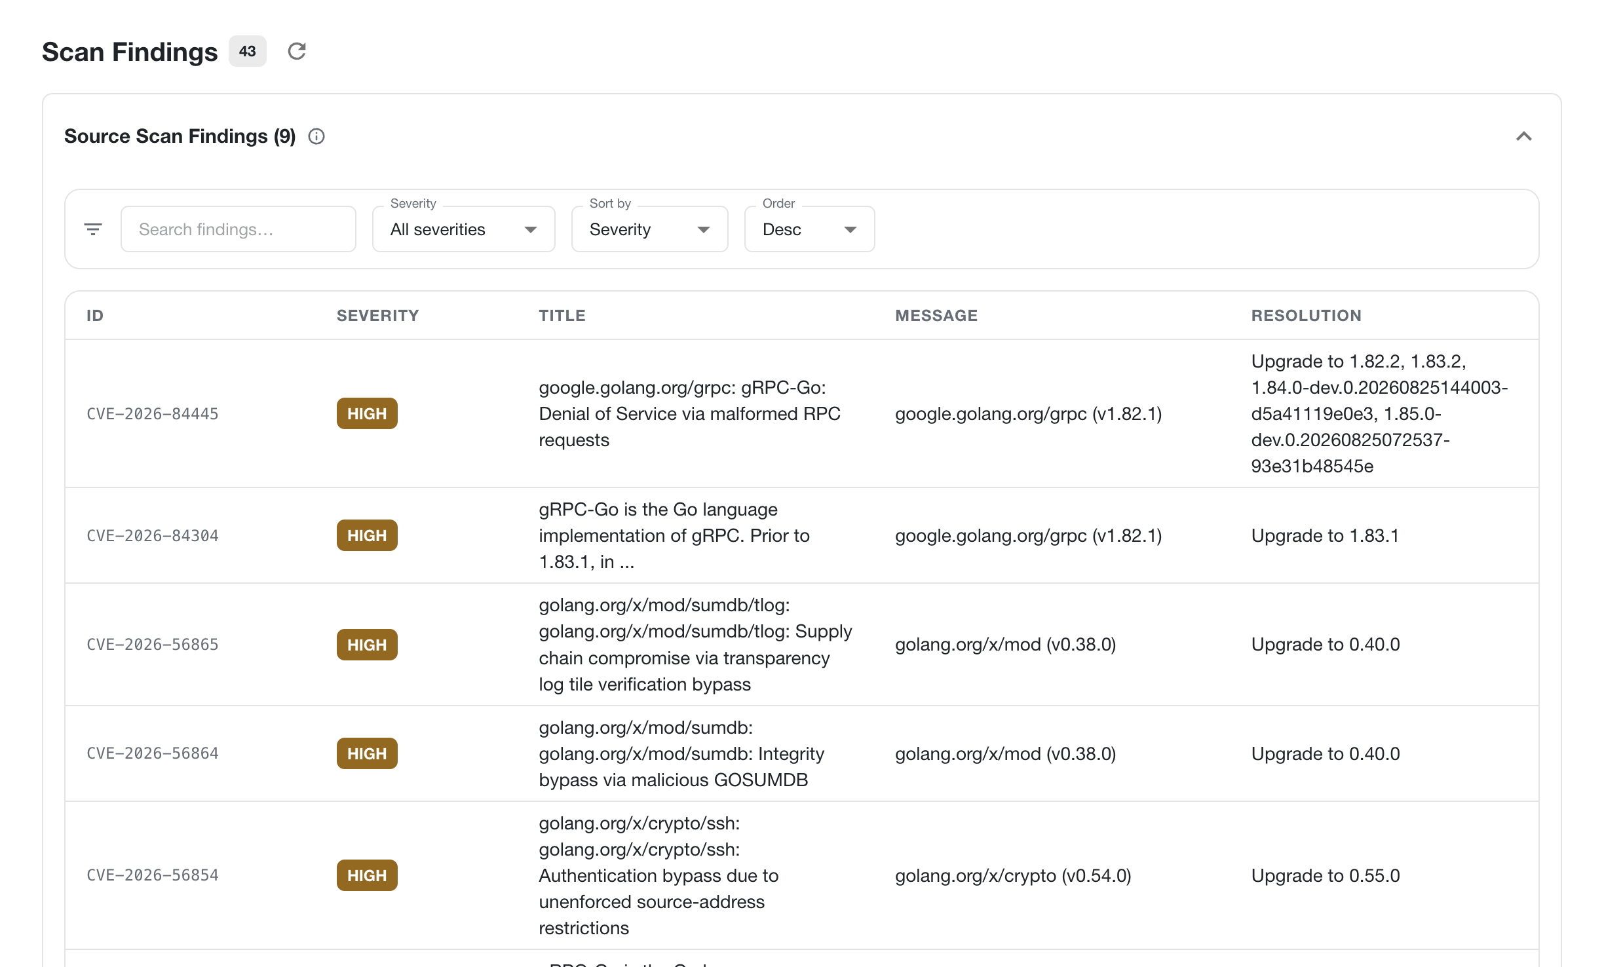The height and width of the screenshot is (967, 1604).
Task: Click HIGH badge for CVE-2026-56854
Action: [367, 875]
